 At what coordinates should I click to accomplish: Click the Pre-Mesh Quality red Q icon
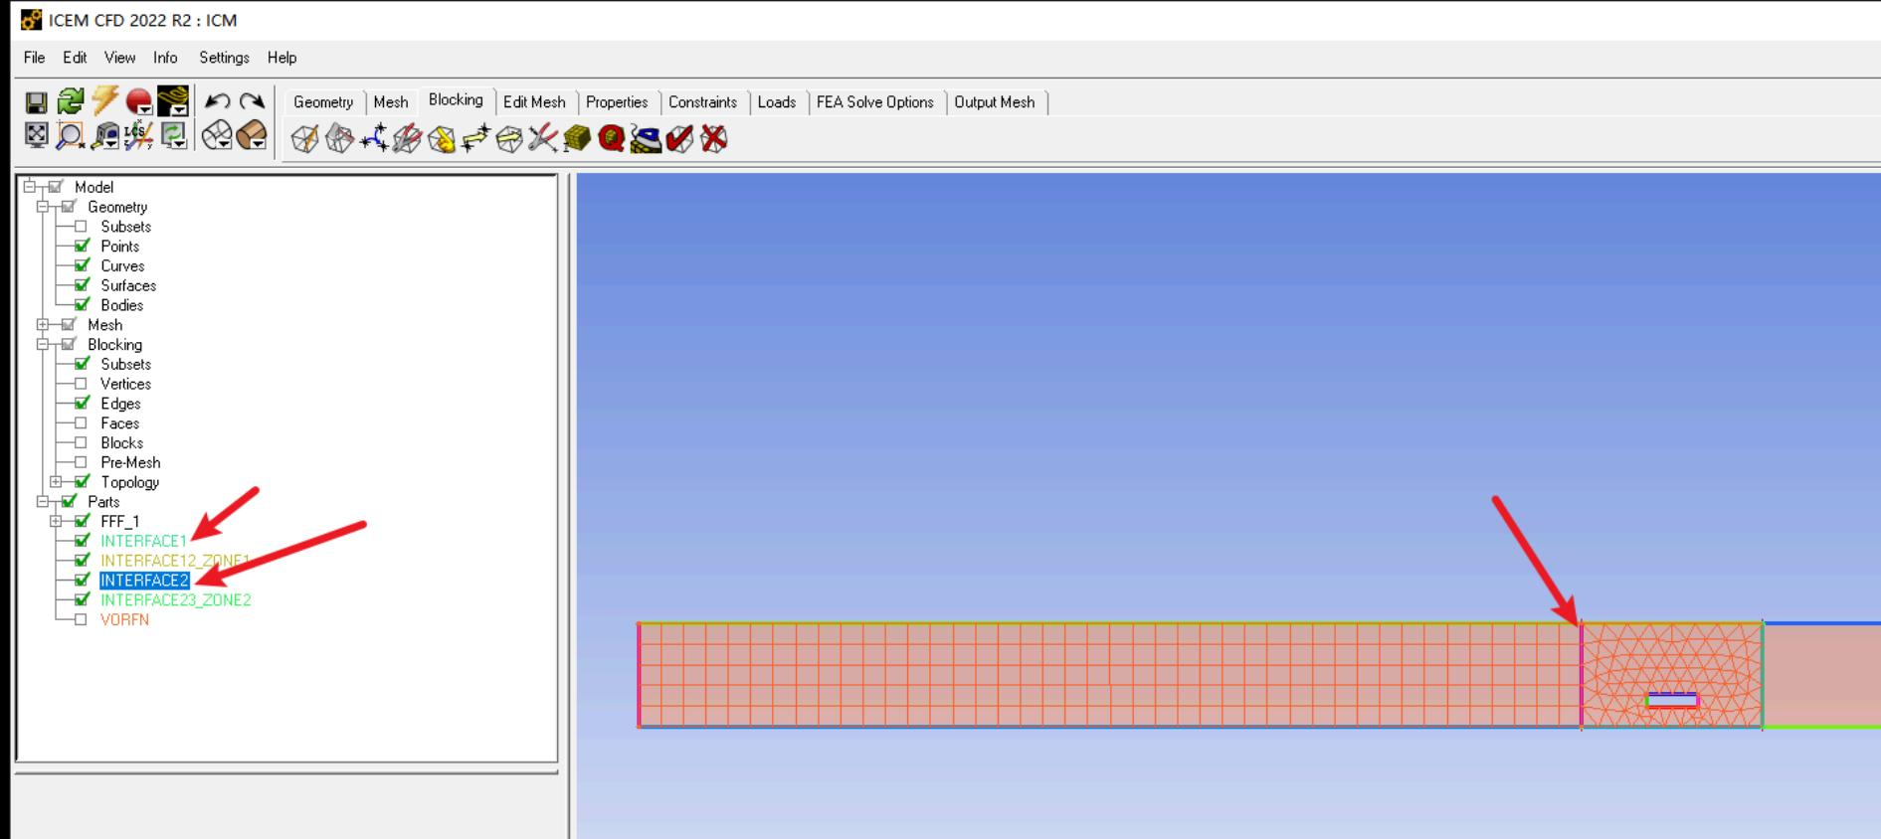point(611,139)
